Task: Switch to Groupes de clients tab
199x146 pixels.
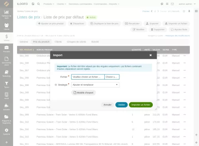Action: click(x=76, y=42)
